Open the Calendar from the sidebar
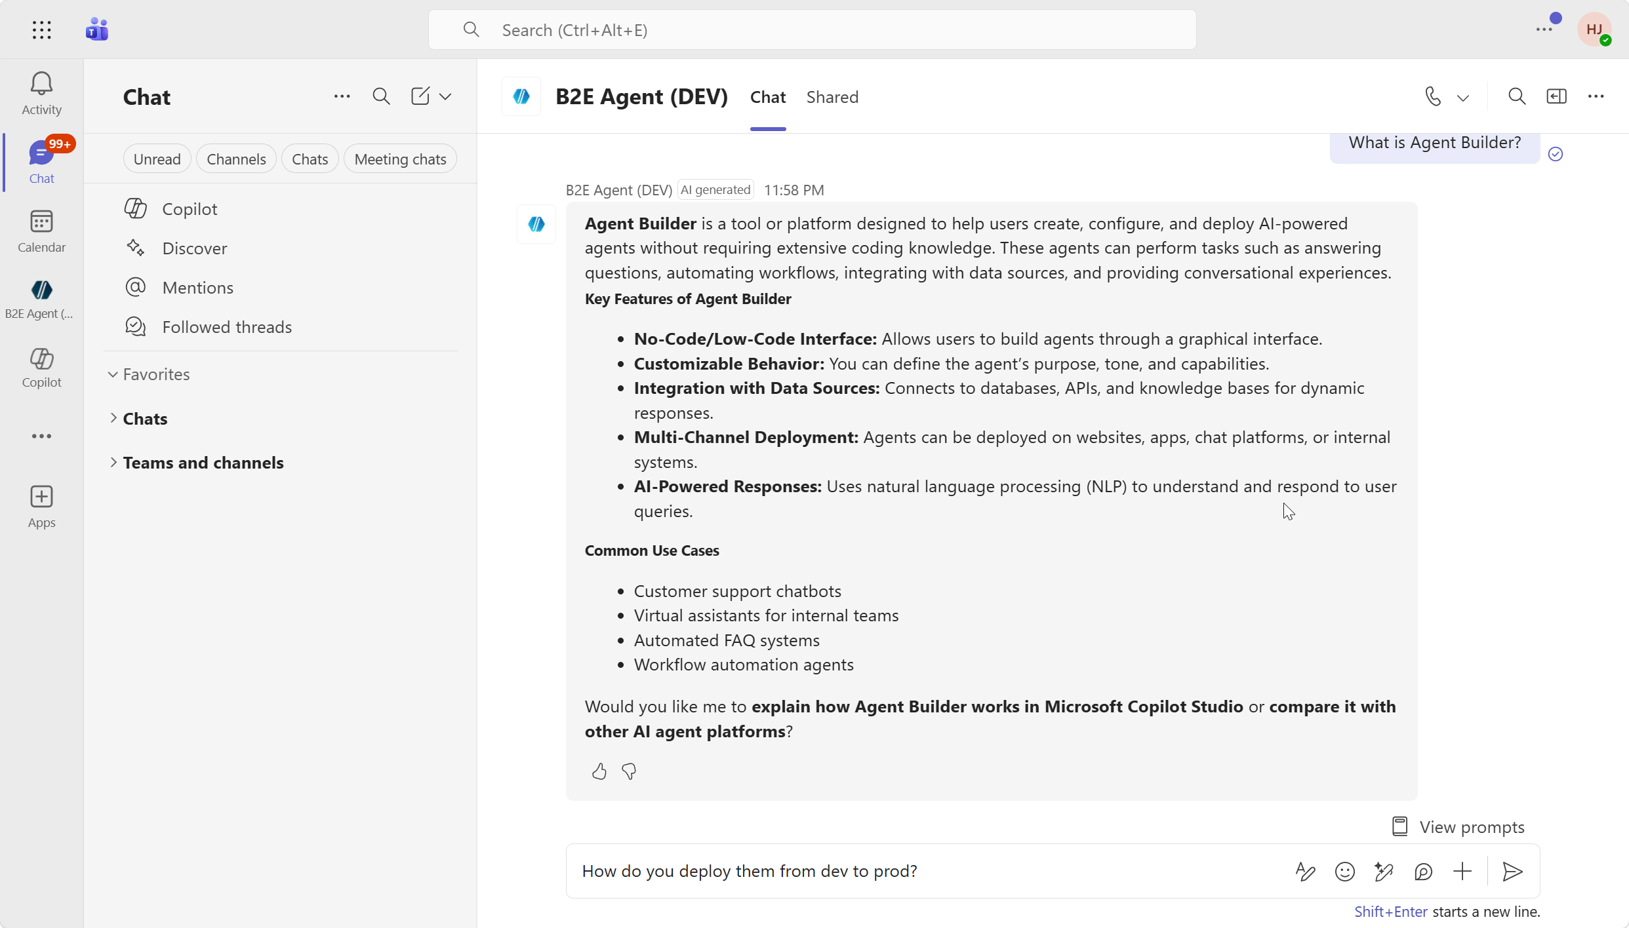The width and height of the screenshot is (1629, 928). pos(41,229)
